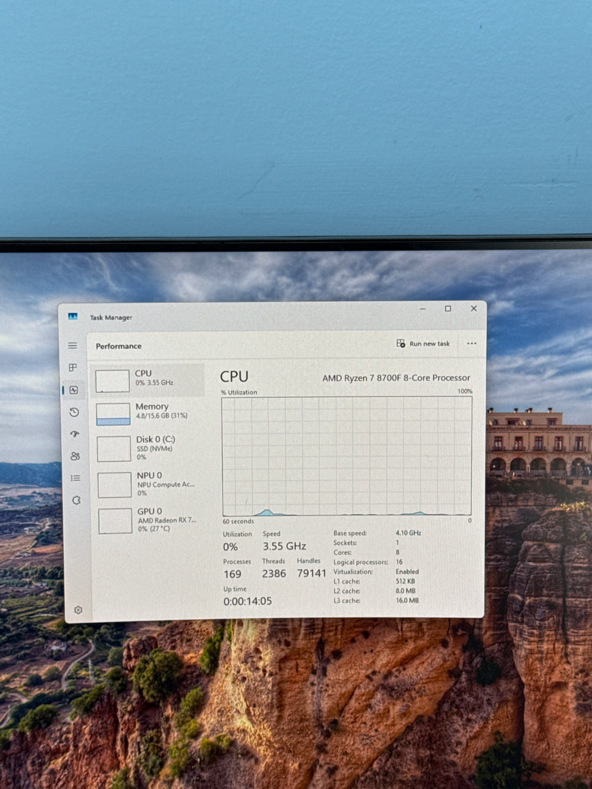592x789 pixels.
Task: Select the CPU performance entry
Action: pyautogui.click(x=149, y=380)
